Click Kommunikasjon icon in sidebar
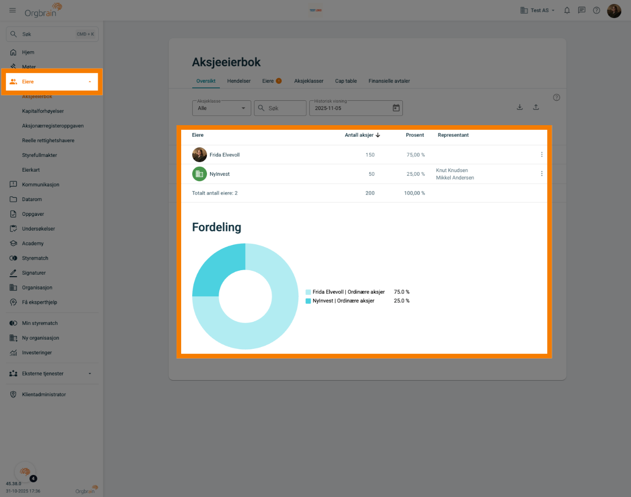This screenshot has width=631, height=497. [13, 185]
